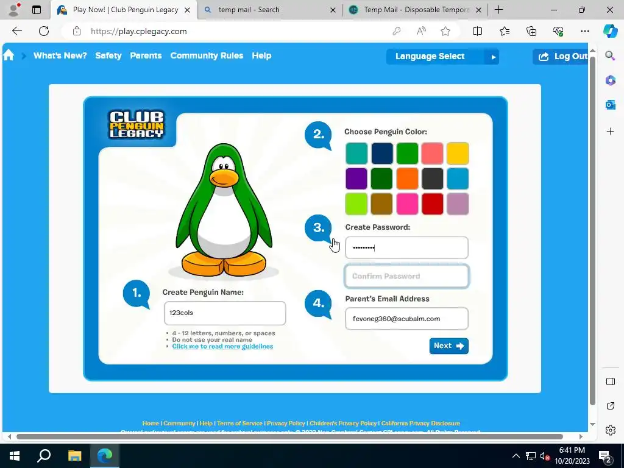Open the Help menu item
624x468 pixels.
[261, 55]
